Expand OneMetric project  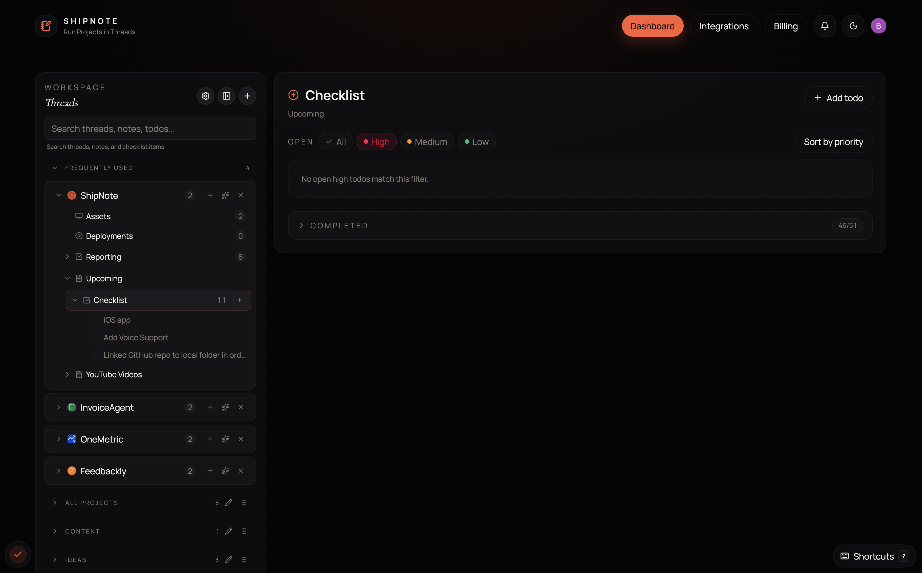(58, 439)
